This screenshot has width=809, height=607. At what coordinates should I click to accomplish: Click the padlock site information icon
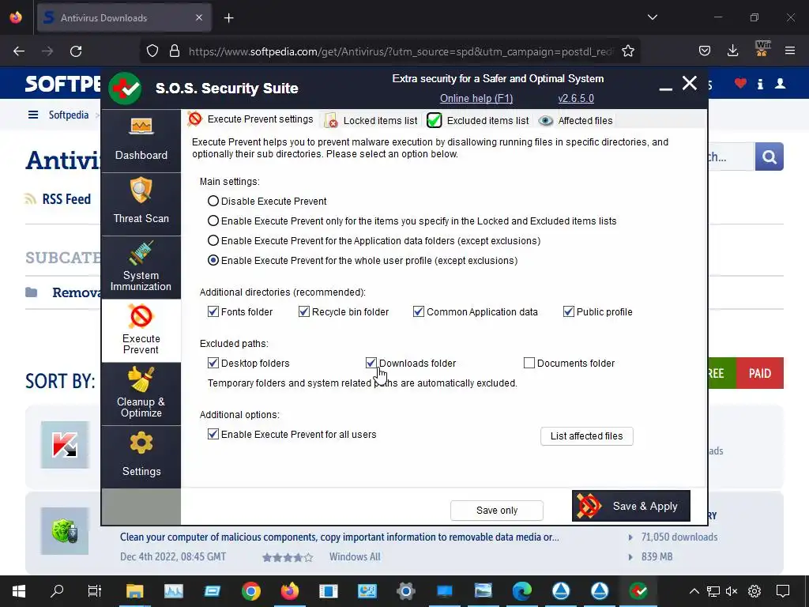[x=175, y=51]
